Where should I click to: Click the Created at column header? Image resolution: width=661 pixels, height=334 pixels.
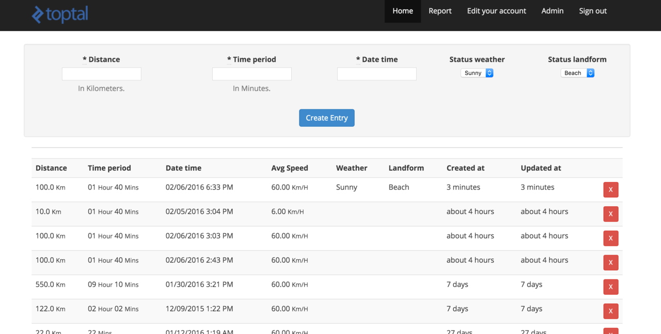pos(465,168)
